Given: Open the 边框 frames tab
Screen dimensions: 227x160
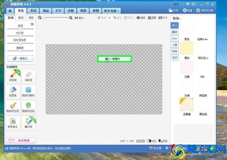Looking at the screenshot, I should click(x=71, y=11).
